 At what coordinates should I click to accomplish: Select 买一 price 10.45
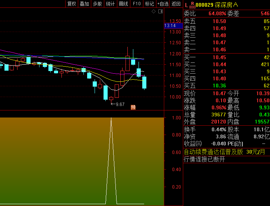pos(219,57)
